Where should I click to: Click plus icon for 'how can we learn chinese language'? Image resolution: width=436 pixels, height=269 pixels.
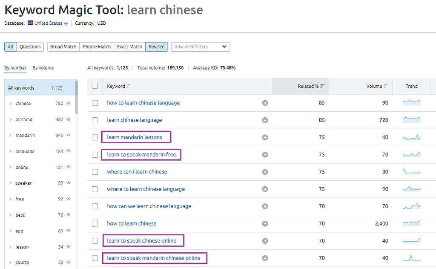click(x=265, y=206)
